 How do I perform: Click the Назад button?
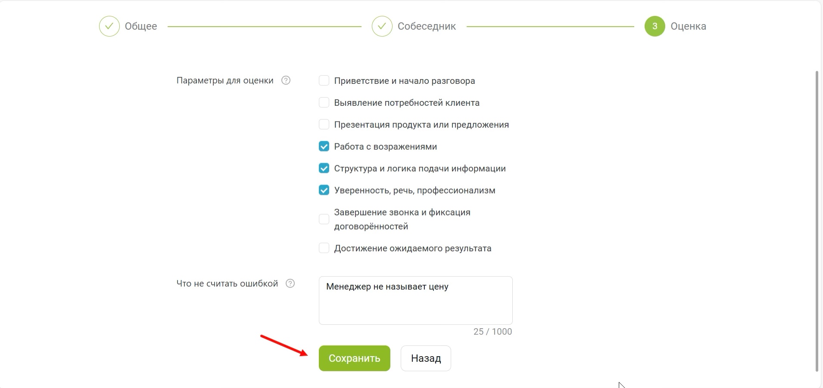click(x=426, y=358)
